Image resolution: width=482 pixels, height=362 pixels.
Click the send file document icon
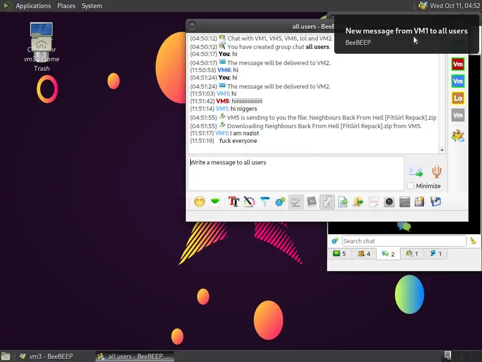coord(343,202)
